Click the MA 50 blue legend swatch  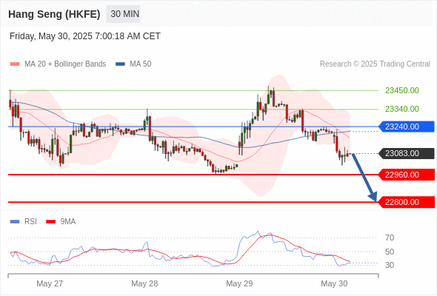pos(120,64)
